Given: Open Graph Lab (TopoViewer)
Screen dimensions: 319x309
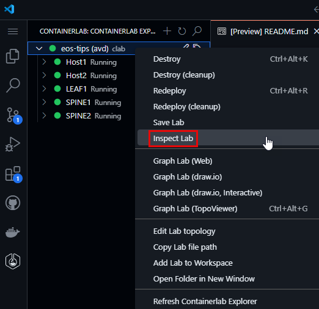Looking at the screenshot, I should (228, 209).
